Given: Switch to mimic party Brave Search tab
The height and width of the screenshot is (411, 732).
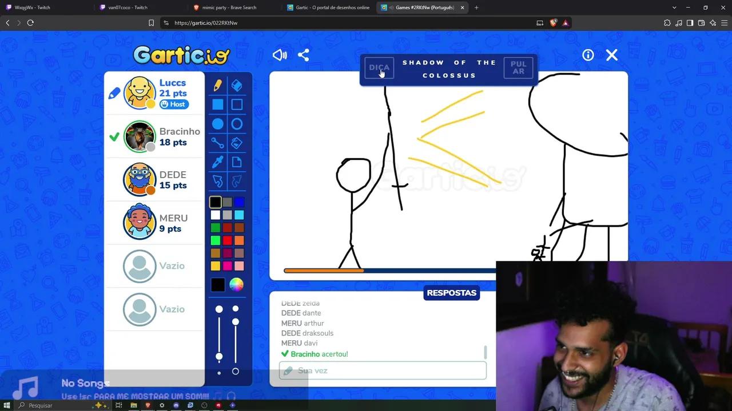Looking at the screenshot, I should [x=233, y=7].
